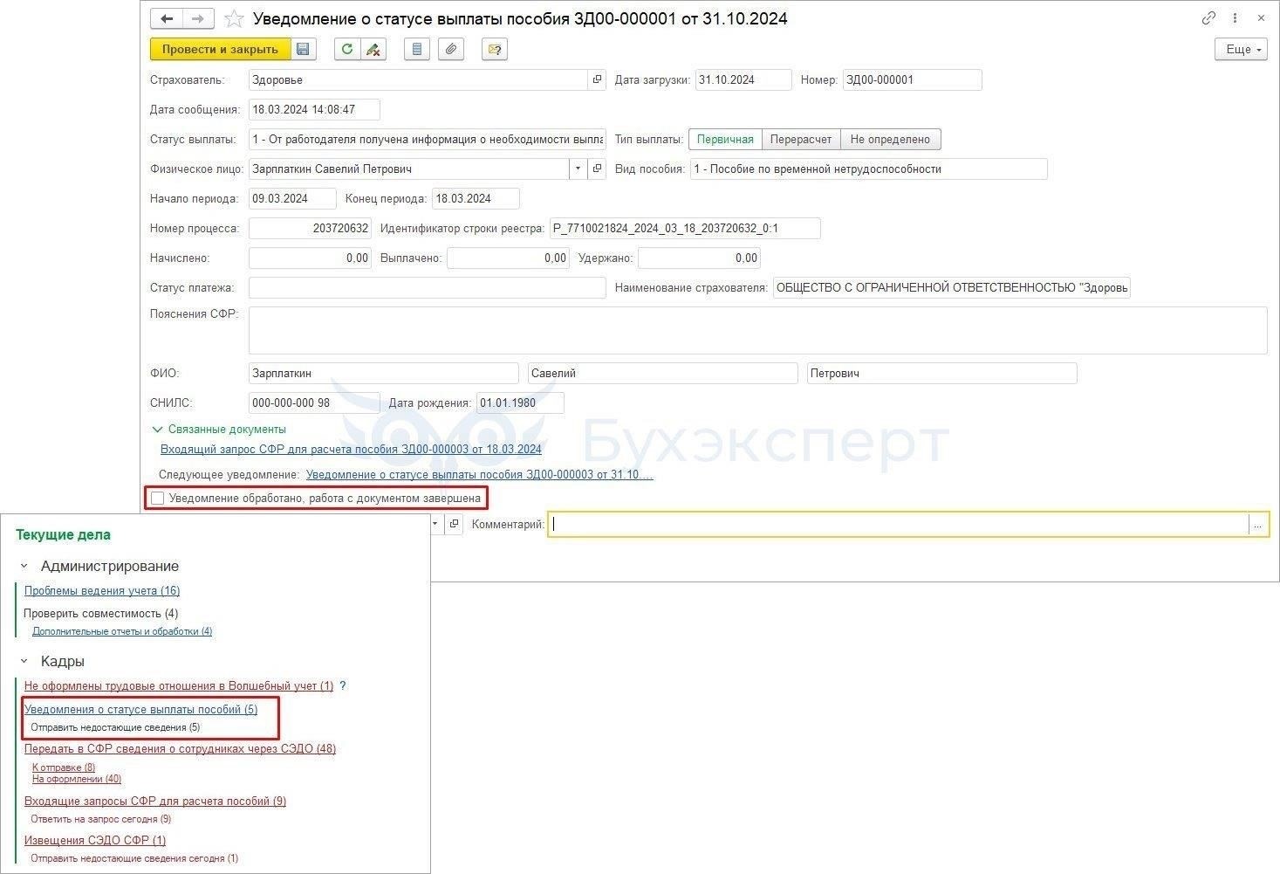Click the Статус выплаты field
This screenshot has height=874, width=1280.
point(427,139)
